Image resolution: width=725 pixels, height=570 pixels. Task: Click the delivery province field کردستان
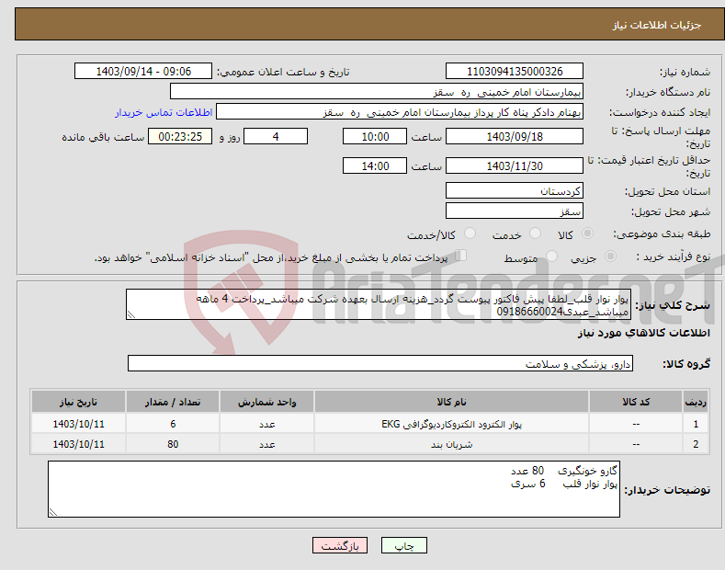(515, 190)
